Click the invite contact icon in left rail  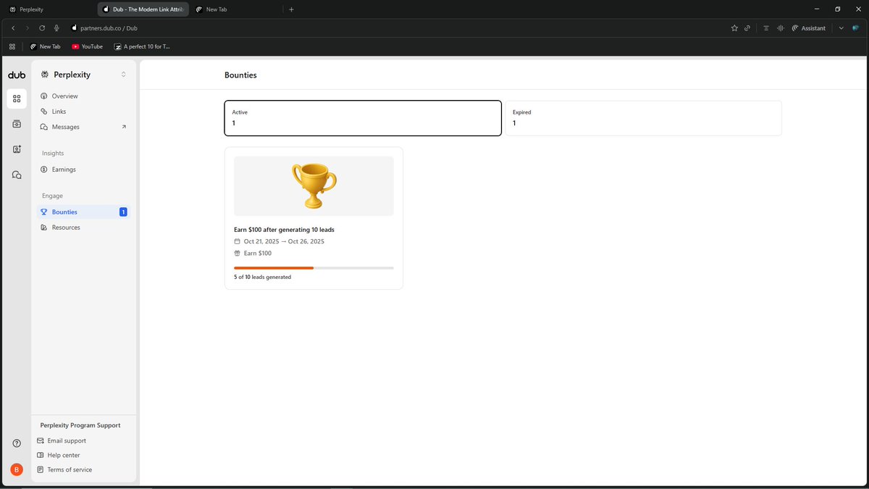16,149
